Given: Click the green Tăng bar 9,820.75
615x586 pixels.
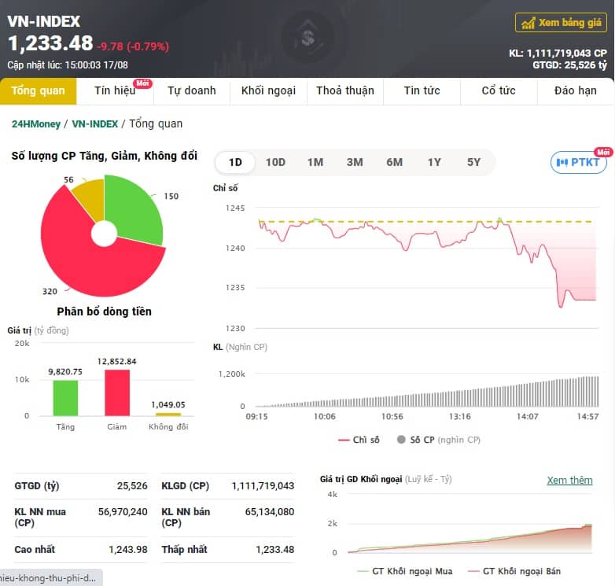Looking at the screenshot, I should pos(65,398).
